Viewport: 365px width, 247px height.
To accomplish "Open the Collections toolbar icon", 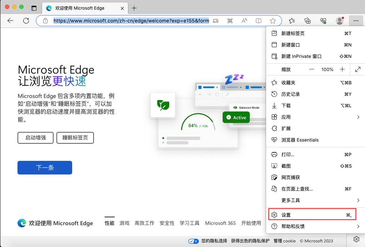I will click(x=307, y=21).
